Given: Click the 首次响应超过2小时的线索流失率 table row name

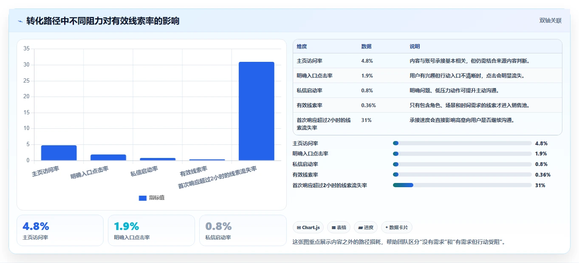Looking at the screenshot, I should point(324,124).
